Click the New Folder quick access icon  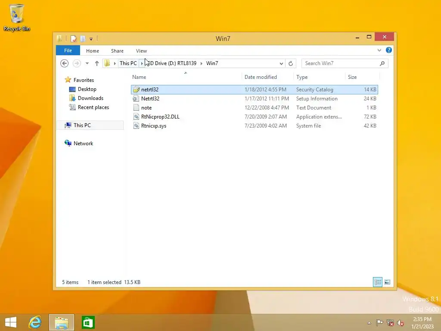pos(83,38)
